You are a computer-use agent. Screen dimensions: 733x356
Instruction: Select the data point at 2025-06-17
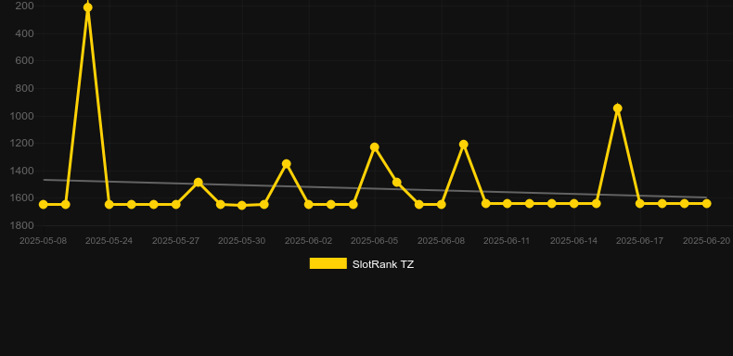640,203
